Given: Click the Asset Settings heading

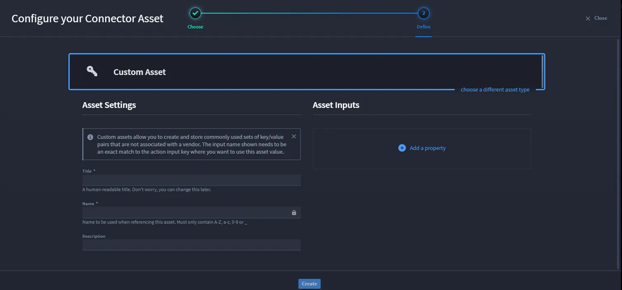Looking at the screenshot, I should coord(109,105).
